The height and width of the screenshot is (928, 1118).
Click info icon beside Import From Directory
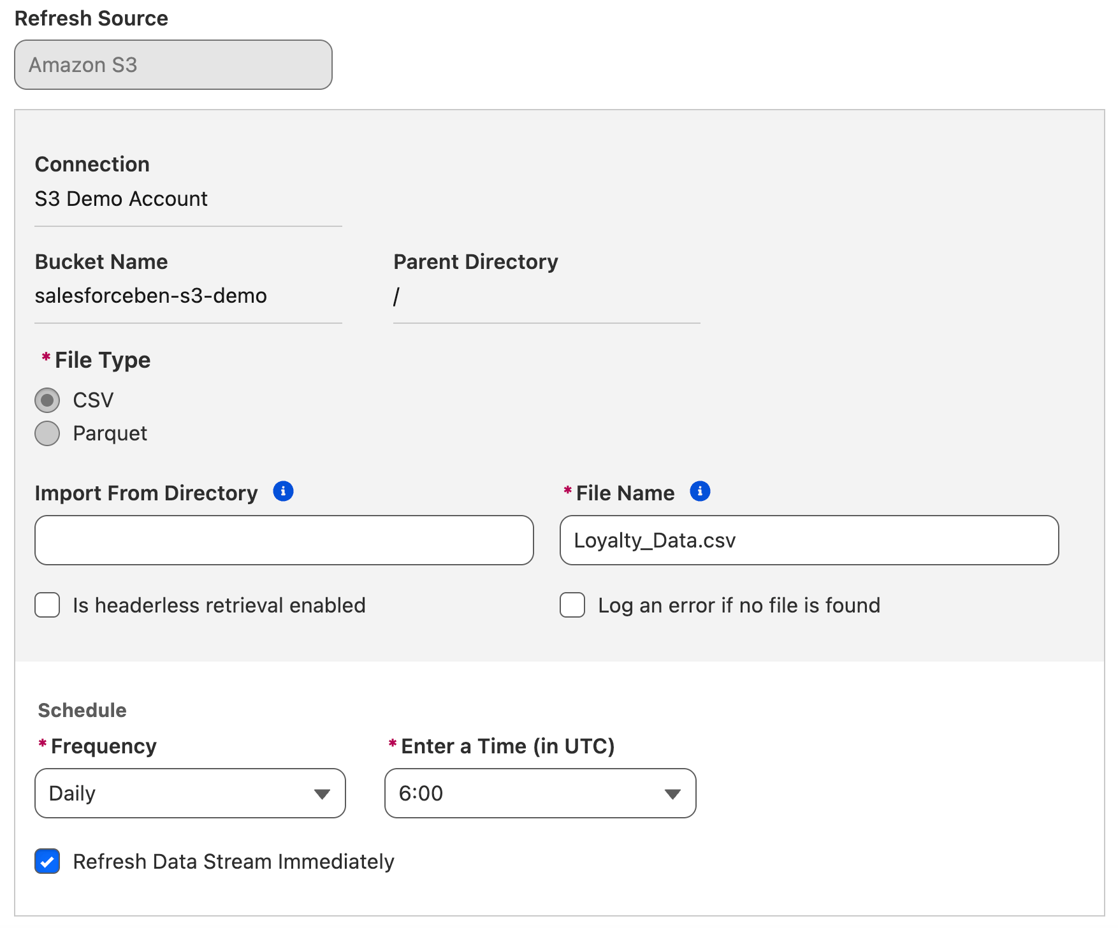click(283, 491)
